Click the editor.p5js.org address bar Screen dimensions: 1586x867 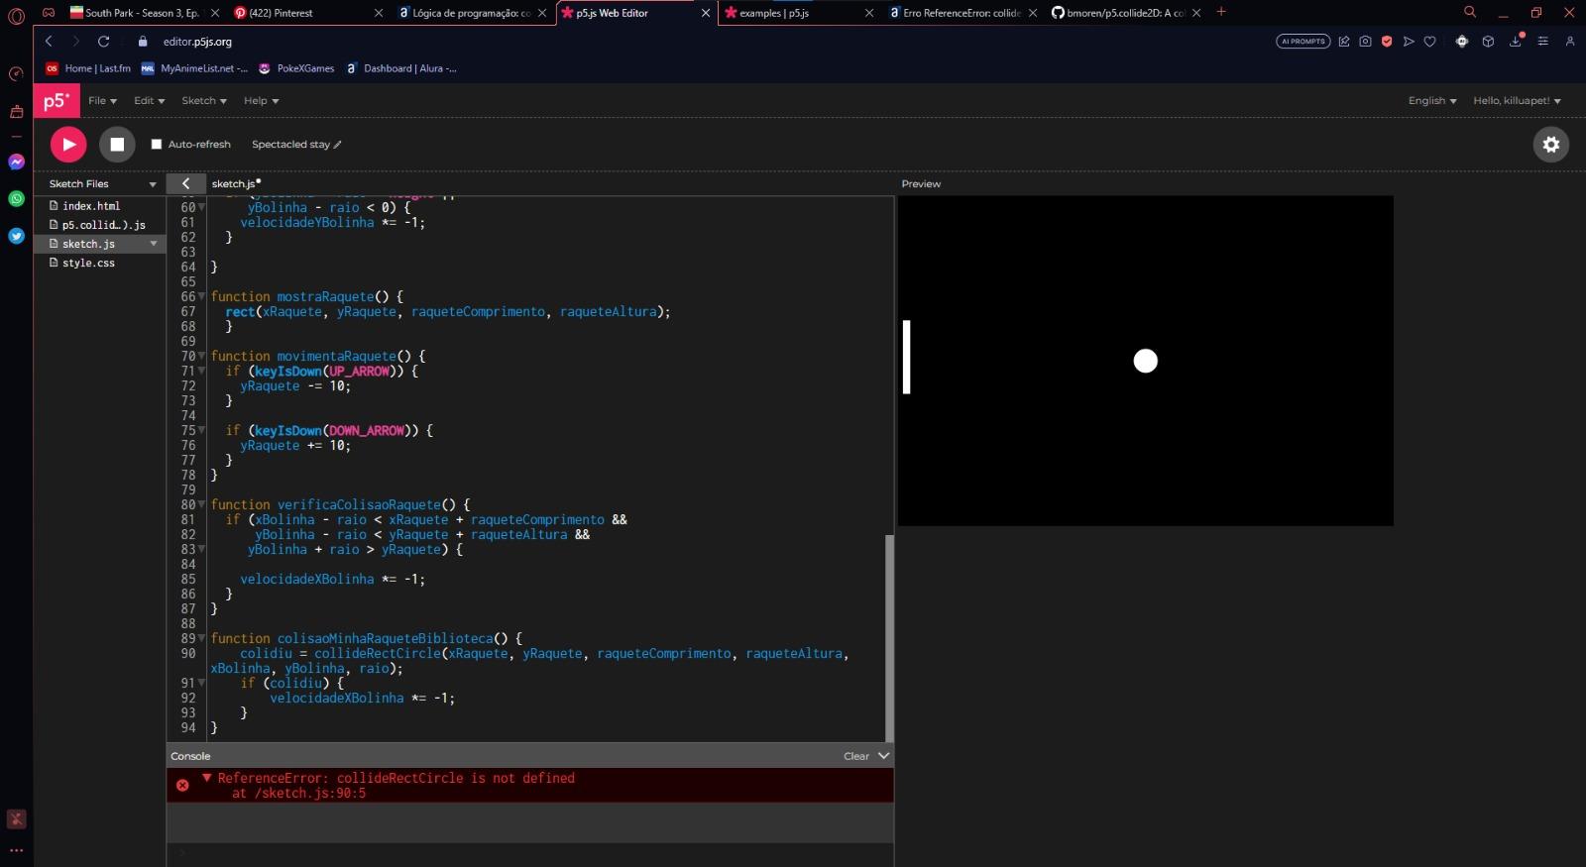click(x=197, y=42)
